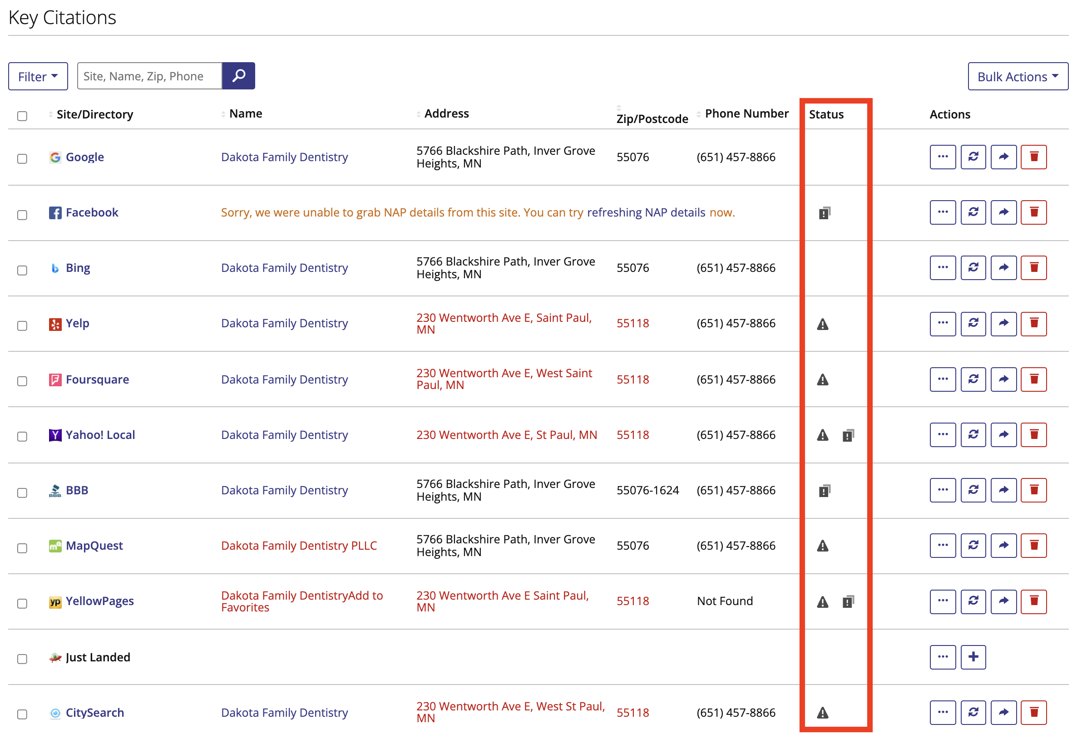Open the Bulk Actions dropdown
The width and height of the screenshot is (1082, 739).
1017,76
